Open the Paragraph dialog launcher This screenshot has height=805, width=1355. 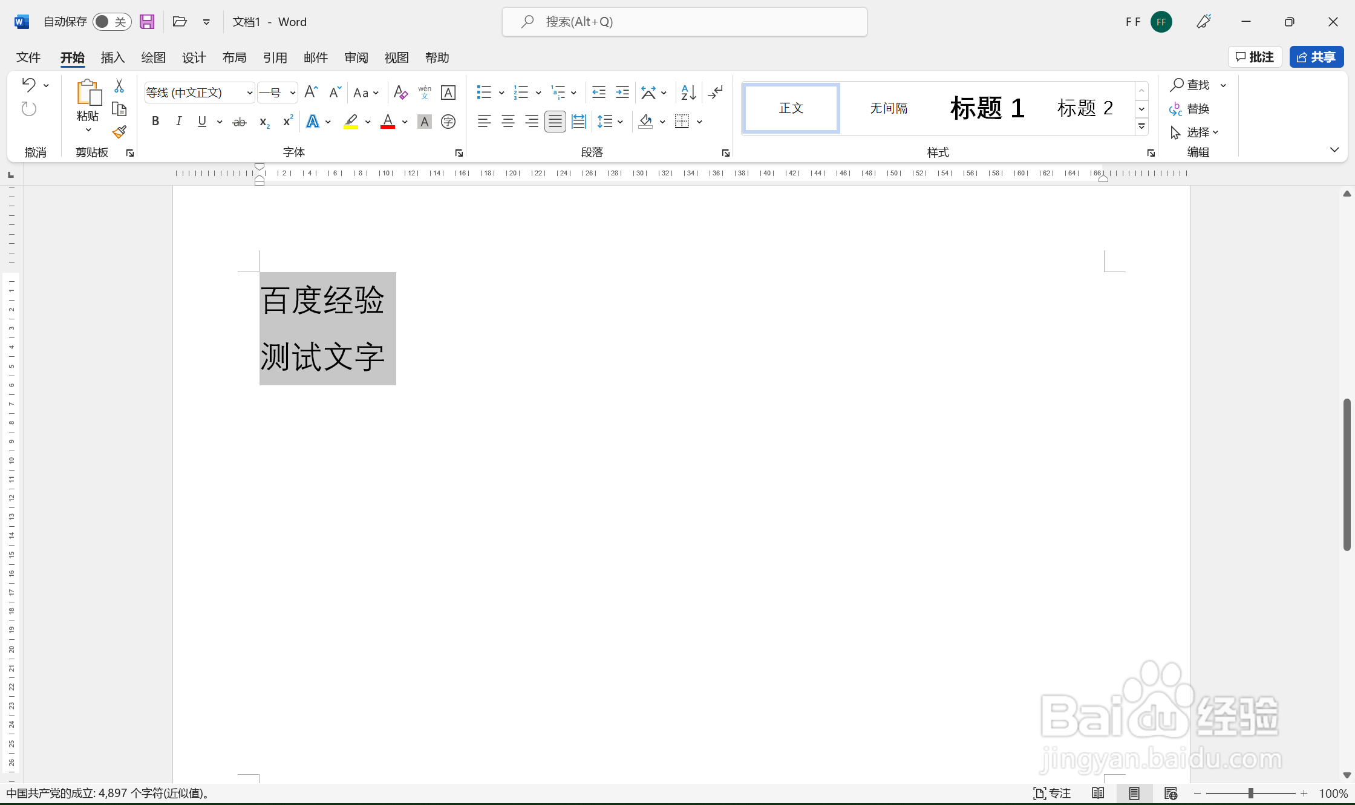(725, 154)
